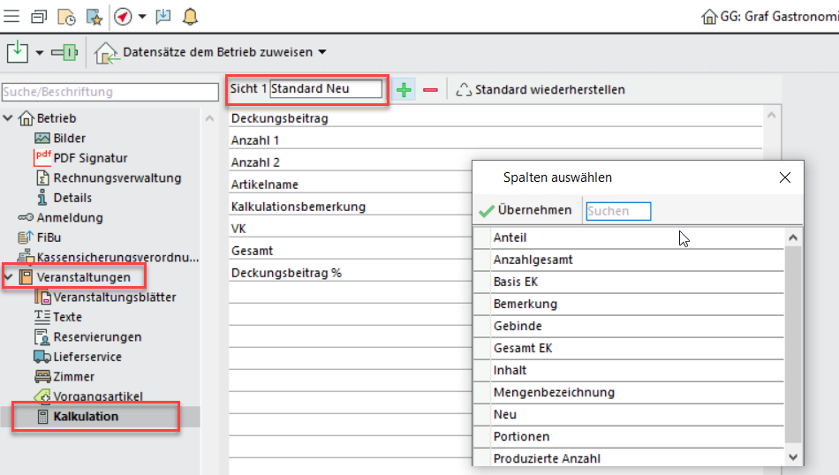Image resolution: width=839 pixels, height=475 pixels.
Task: Open dropdown arrow beside compass icon
Action: point(141,16)
